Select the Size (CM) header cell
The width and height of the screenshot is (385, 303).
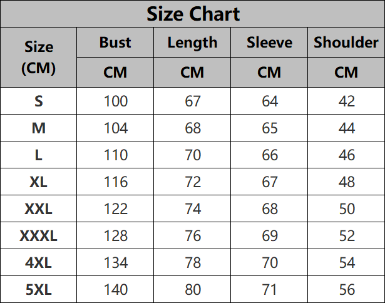coord(39,57)
